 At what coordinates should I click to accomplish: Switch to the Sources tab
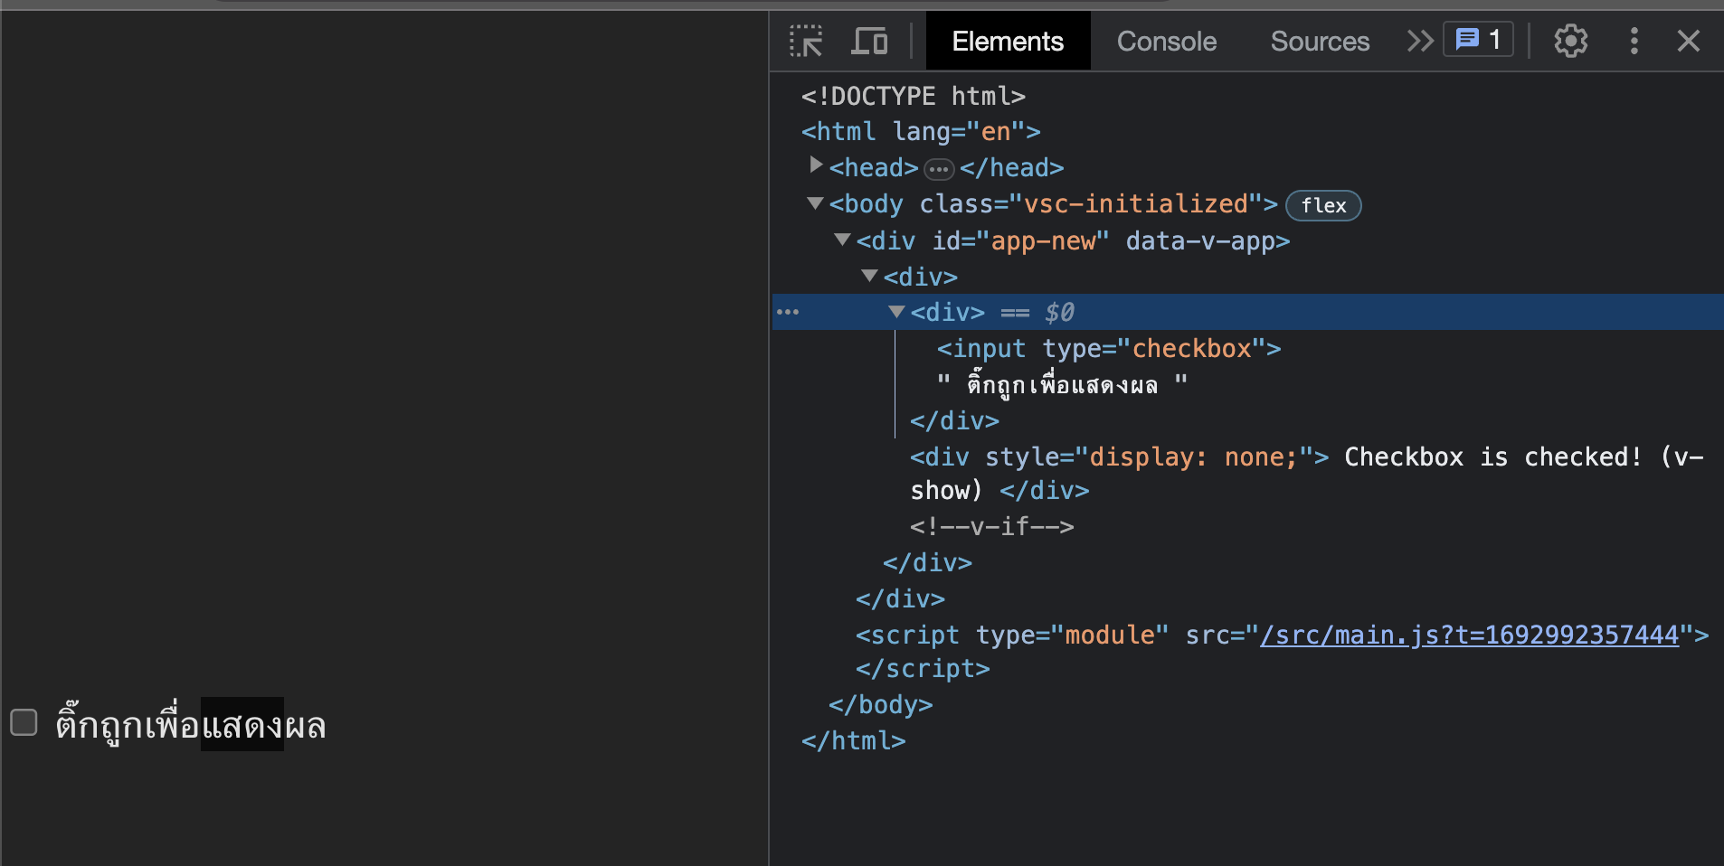[x=1320, y=41]
